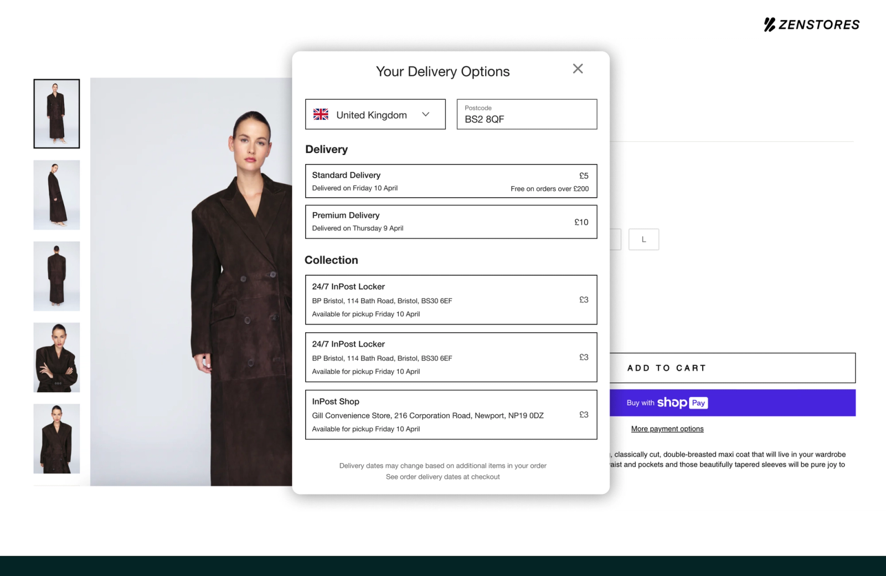This screenshot has height=576, width=886.
Task: Select size L
Action: 643,239
